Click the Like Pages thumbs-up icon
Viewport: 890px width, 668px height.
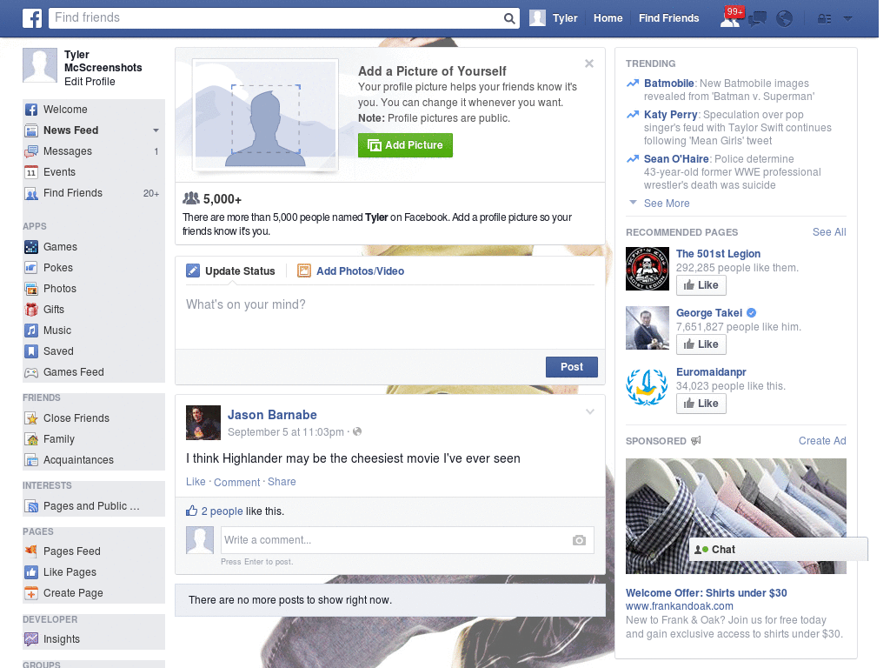click(x=31, y=572)
